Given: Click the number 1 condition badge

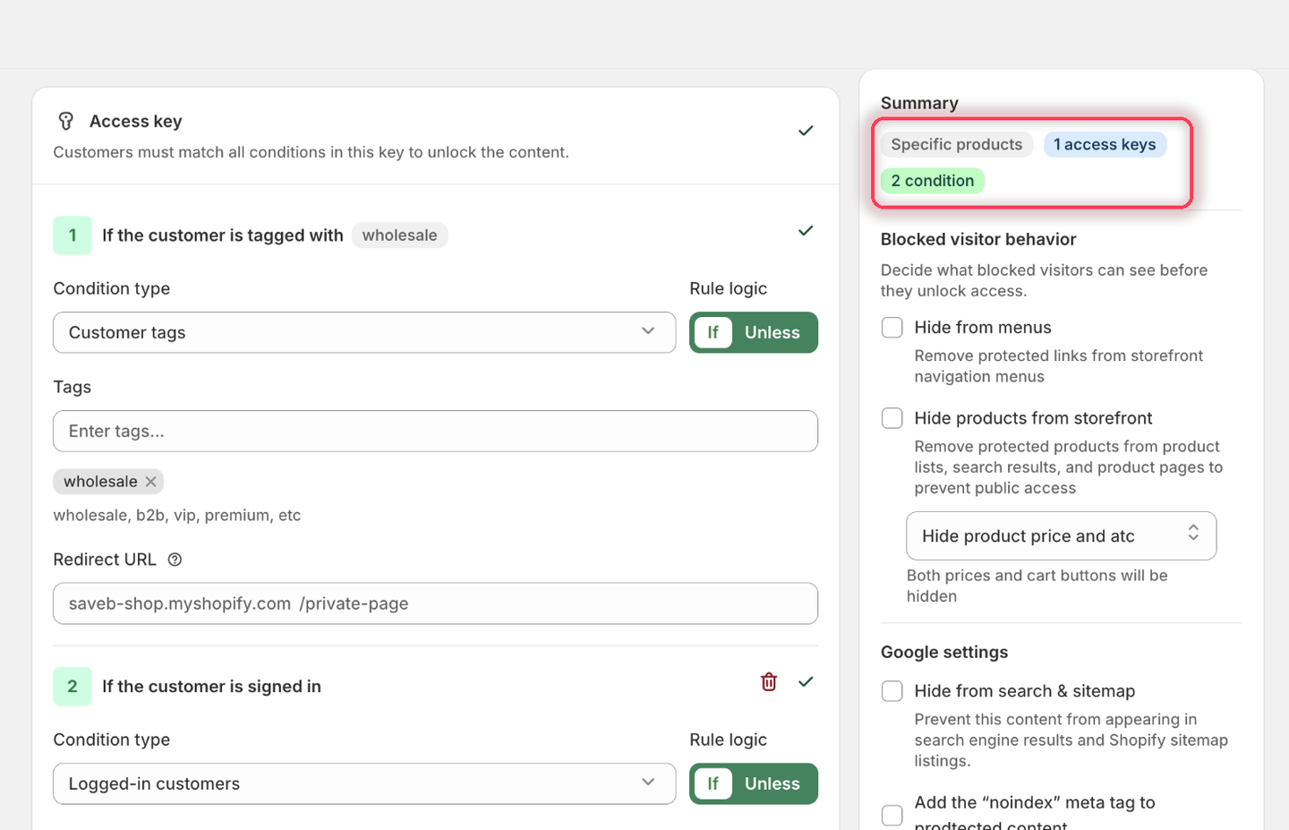Looking at the screenshot, I should click(x=73, y=235).
